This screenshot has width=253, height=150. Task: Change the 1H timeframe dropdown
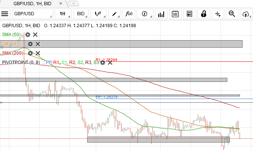[x=63, y=14]
